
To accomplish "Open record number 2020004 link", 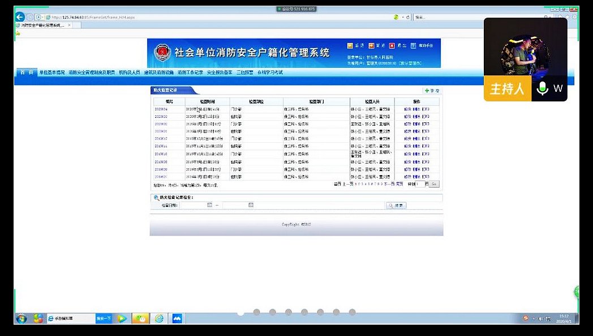I will 161,109.
